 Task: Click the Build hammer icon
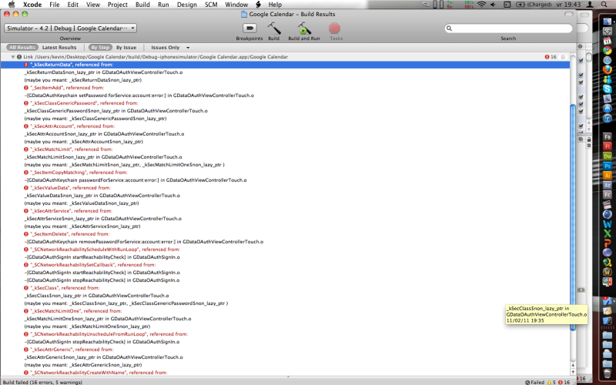coord(273,28)
